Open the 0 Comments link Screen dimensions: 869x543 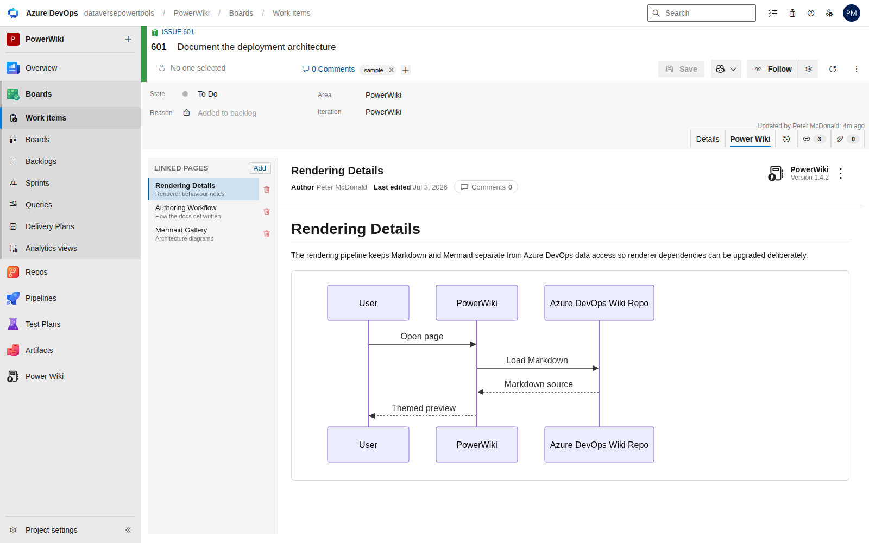(x=329, y=69)
